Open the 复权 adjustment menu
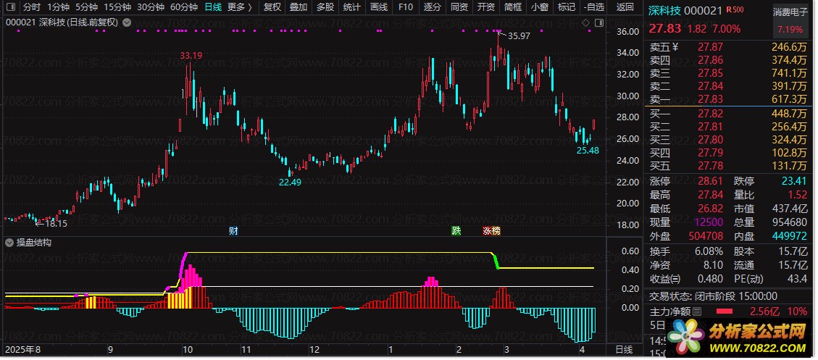Screen dimensions: 818x360 tap(272, 7)
